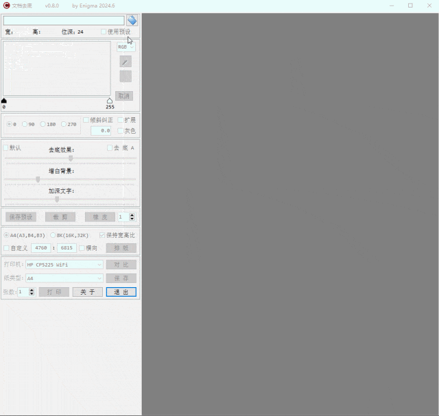Click the 裁剪 button
The image size is (439, 416).
[60, 217]
